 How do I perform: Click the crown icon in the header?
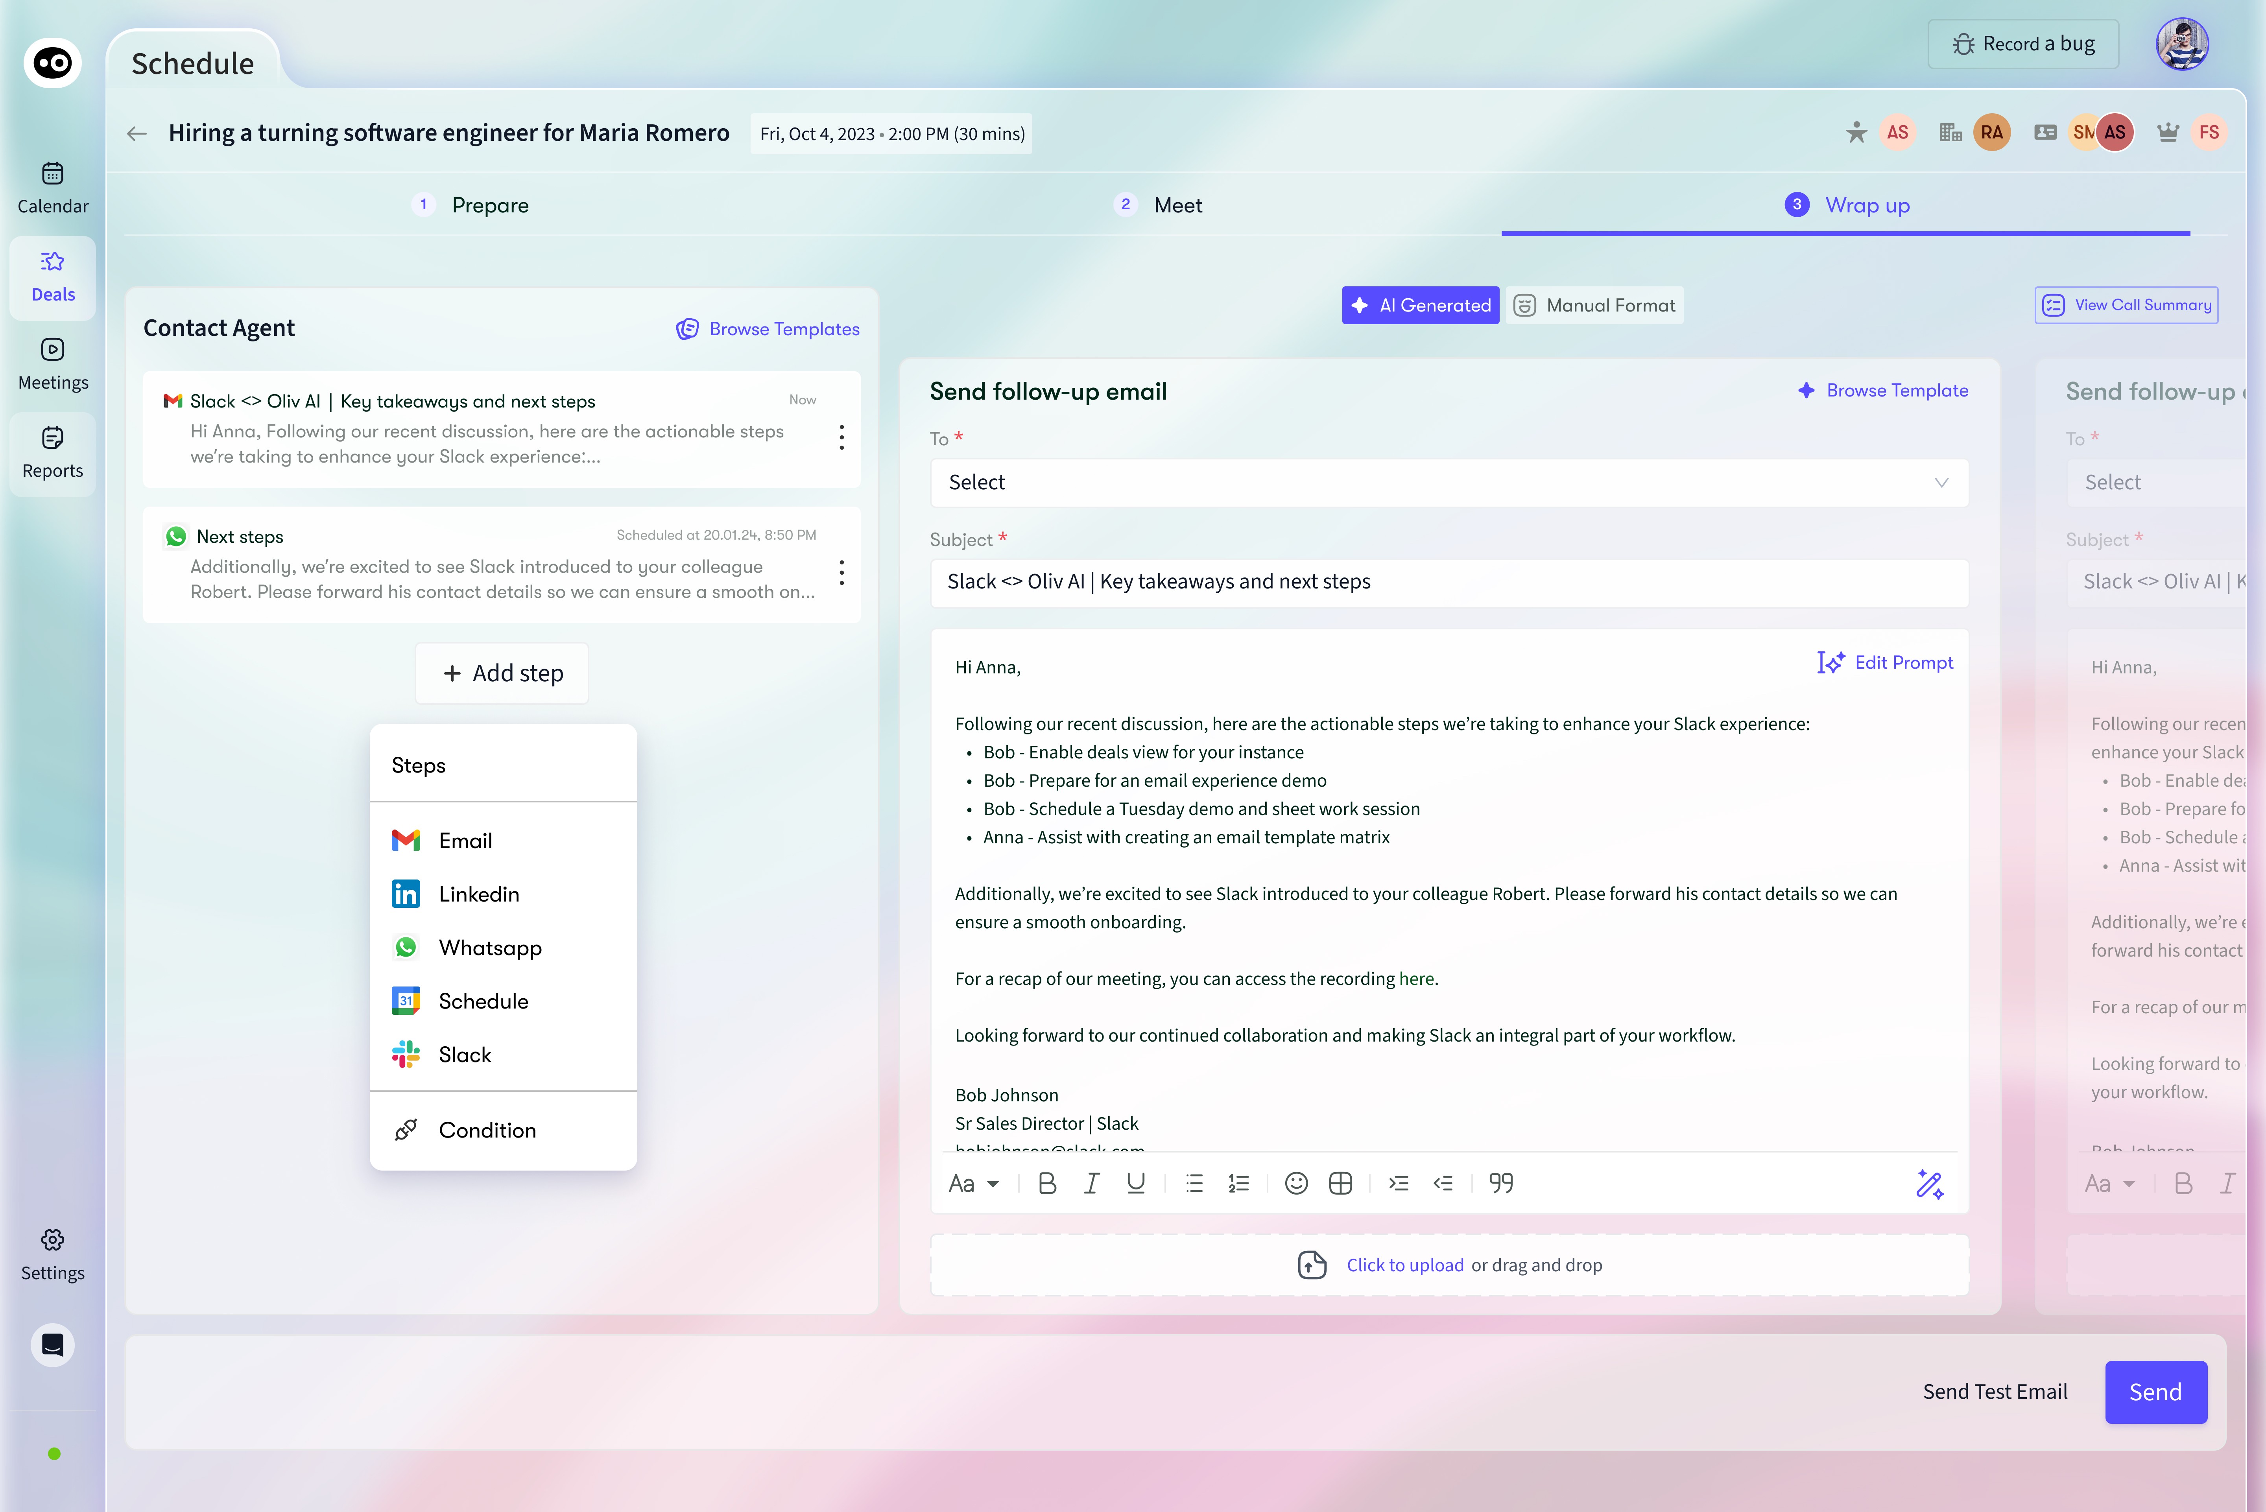click(x=2168, y=132)
